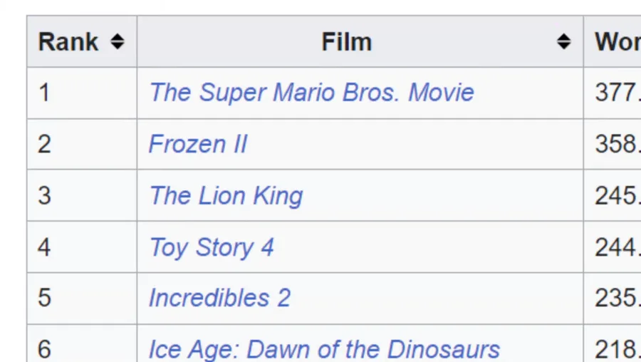Open the Incredibles 2 link
Image resolution: width=641 pixels, height=362 pixels.
point(219,298)
